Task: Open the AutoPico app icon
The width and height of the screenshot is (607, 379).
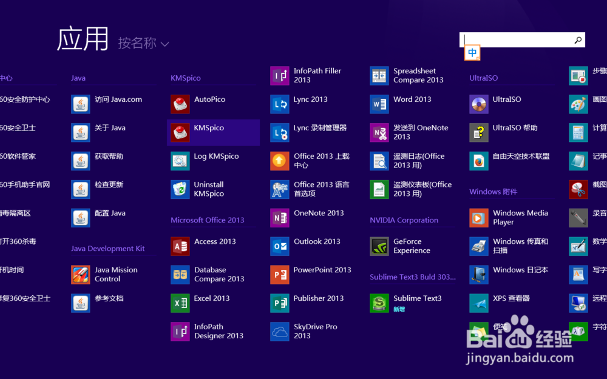Action: pos(180,104)
